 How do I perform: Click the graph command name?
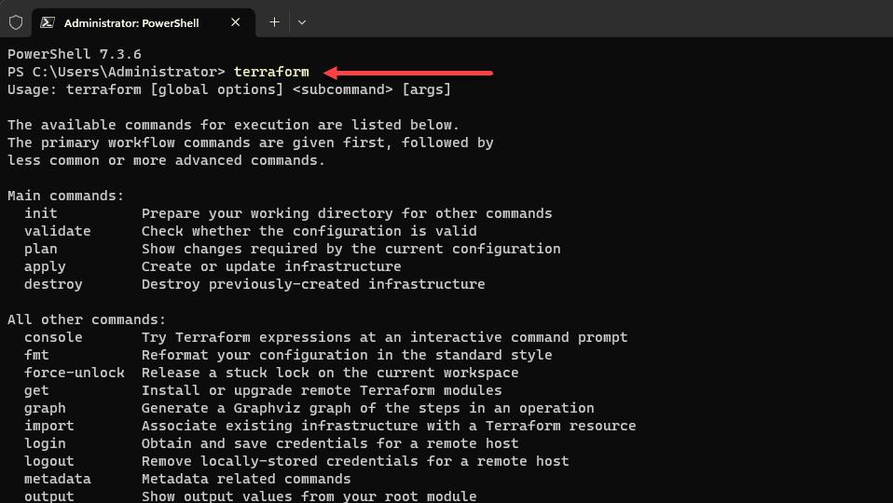tap(45, 408)
